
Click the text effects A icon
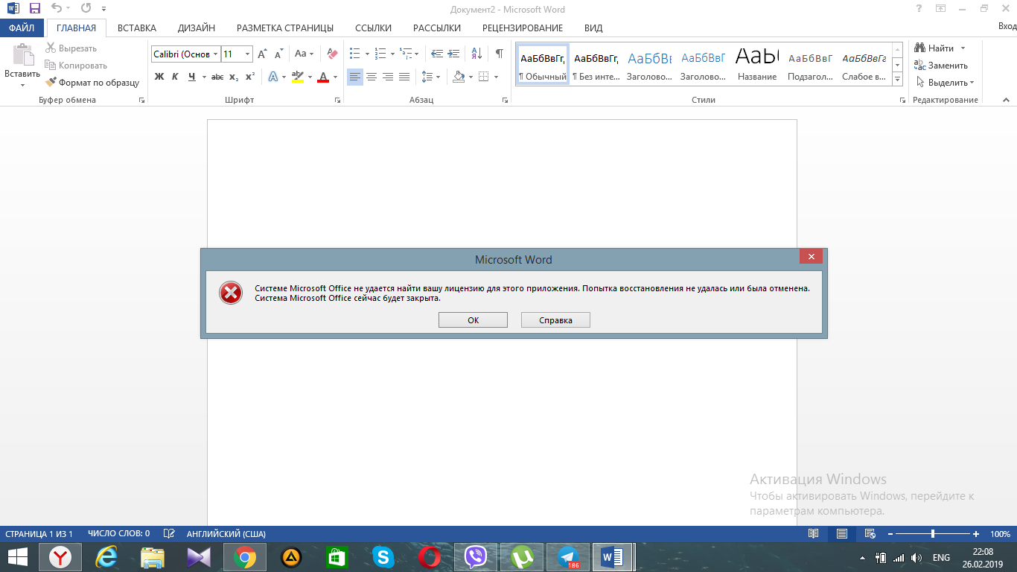pyautogui.click(x=273, y=77)
